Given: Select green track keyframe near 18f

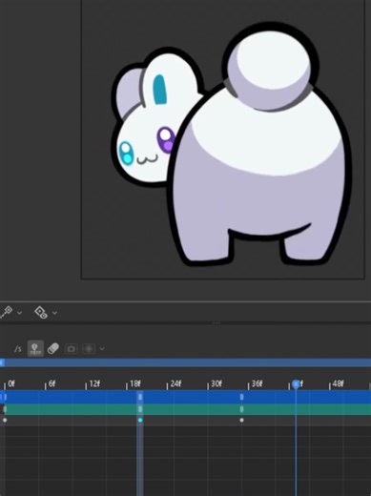Looking at the screenshot, I should coord(140,409).
